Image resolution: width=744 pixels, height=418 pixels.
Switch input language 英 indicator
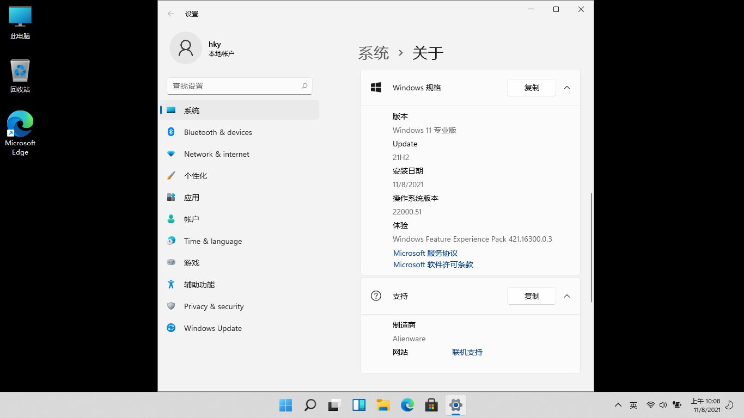[633, 405]
